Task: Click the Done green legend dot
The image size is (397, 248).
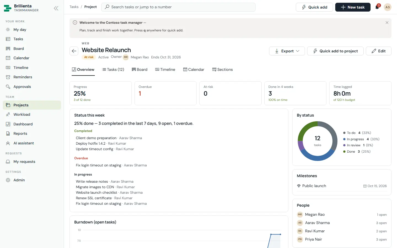Action: pyautogui.click(x=344, y=152)
